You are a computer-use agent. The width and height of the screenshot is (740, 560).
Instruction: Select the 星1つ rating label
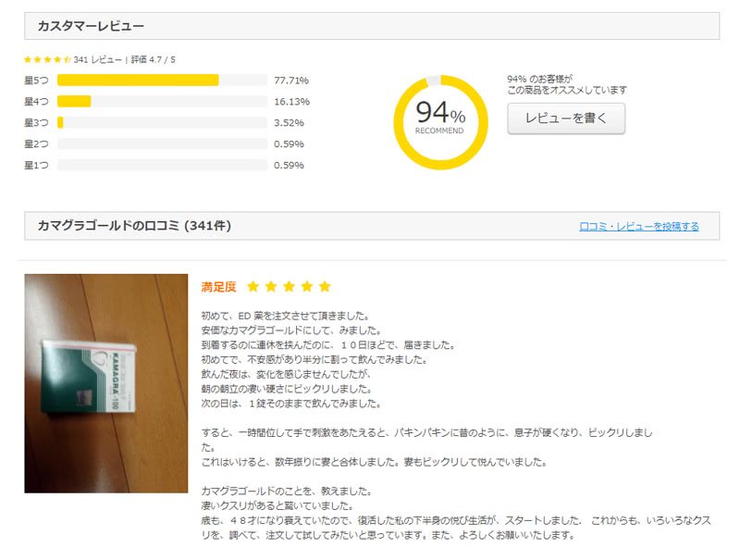point(36,166)
